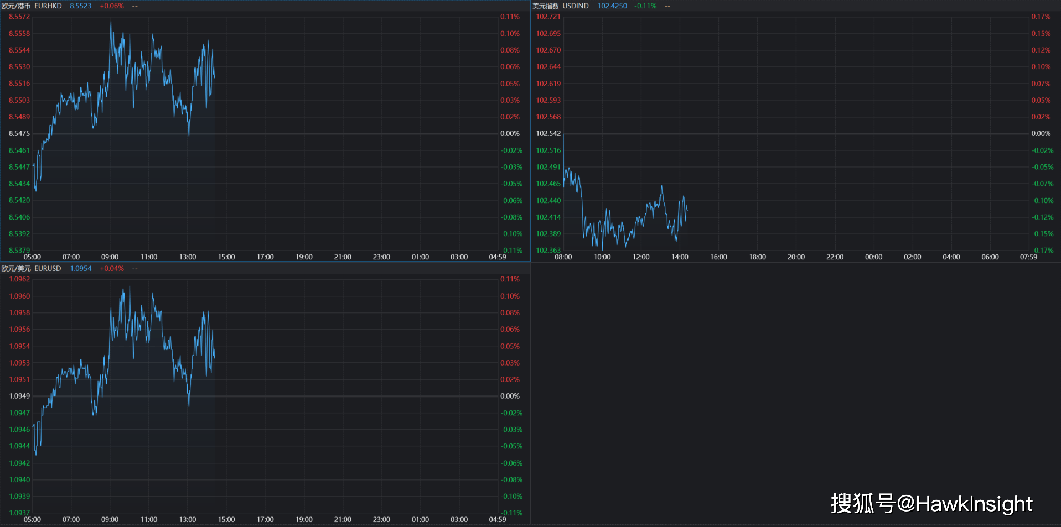Click the EURUSD last price 1.0954
This screenshot has height=527, width=1061.
pos(80,269)
